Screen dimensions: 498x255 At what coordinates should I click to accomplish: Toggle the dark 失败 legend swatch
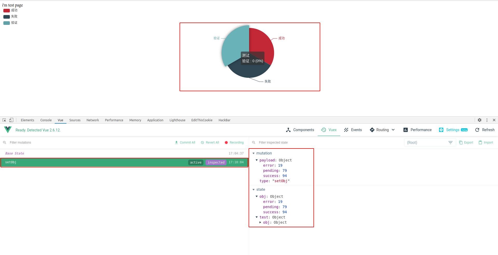point(6,17)
